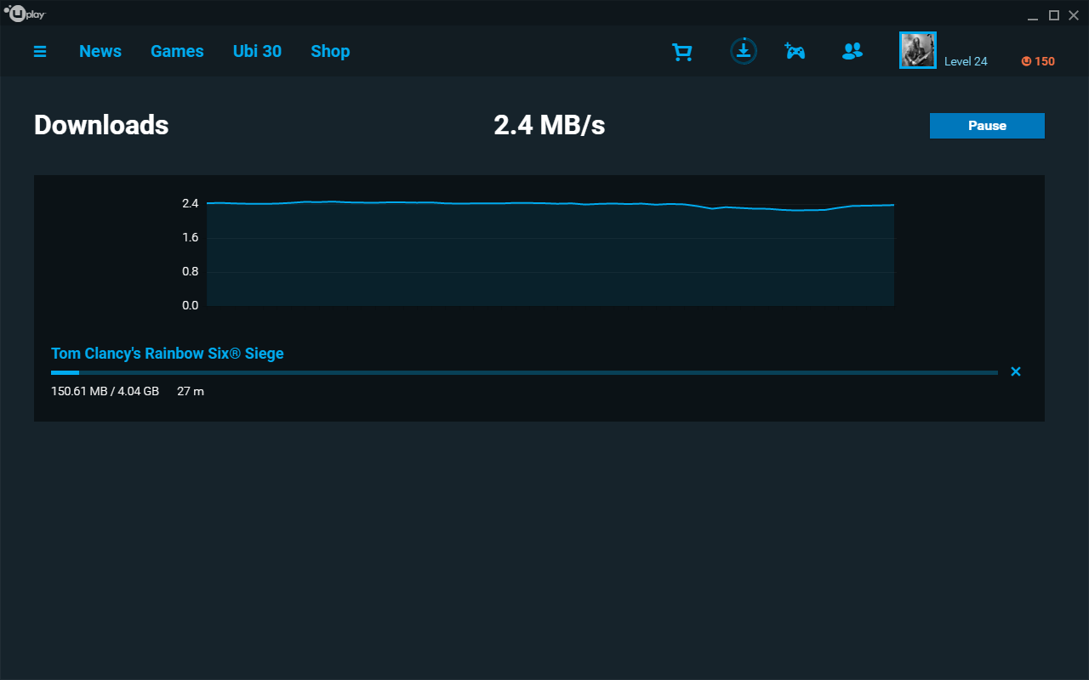Click the download speed graph
The height and width of the screenshot is (680, 1089).
coord(550,253)
